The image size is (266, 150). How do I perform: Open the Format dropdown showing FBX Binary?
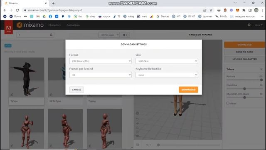coord(101,61)
